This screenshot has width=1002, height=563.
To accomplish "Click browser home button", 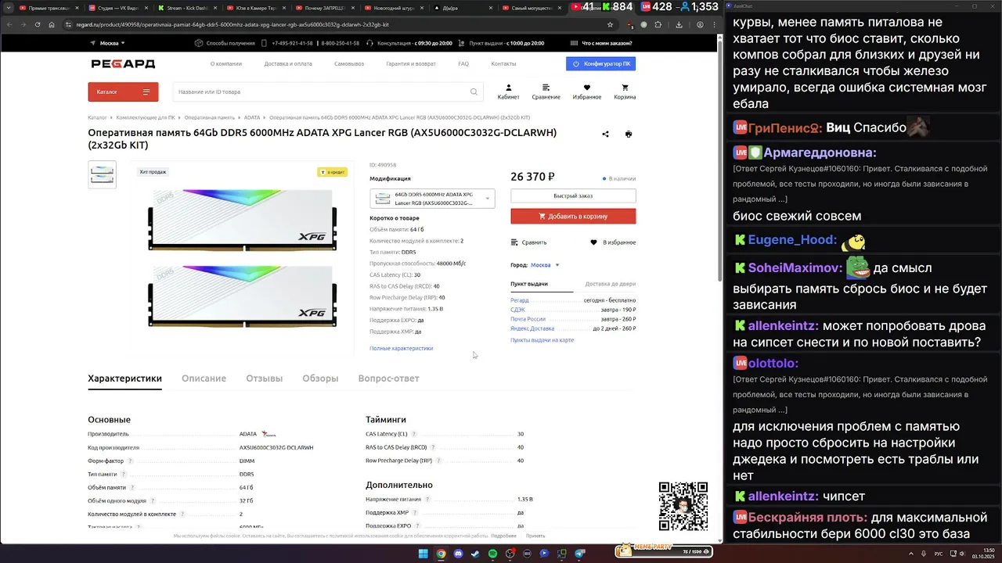I will [x=52, y=24].
